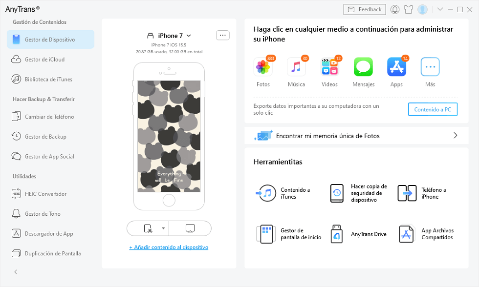Click the user account avatar icon

click(x=422, y=9)
